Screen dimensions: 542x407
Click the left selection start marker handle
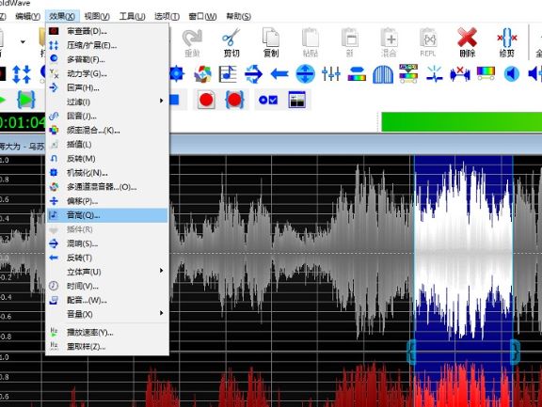click(x=411, y=352)
